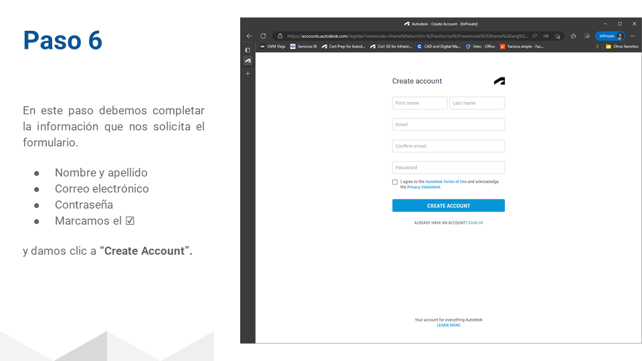
Task: Open the Favorites list icon
Action: [x=573, y=36]
